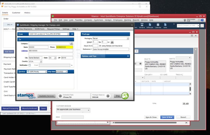Open the USPS Priority service dropdown
210x135 pixels.
[46, 71]
